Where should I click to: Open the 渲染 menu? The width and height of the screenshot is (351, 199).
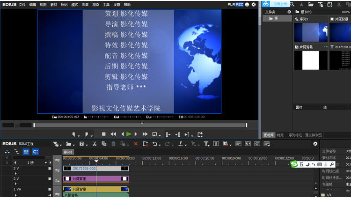click(95, 5)
